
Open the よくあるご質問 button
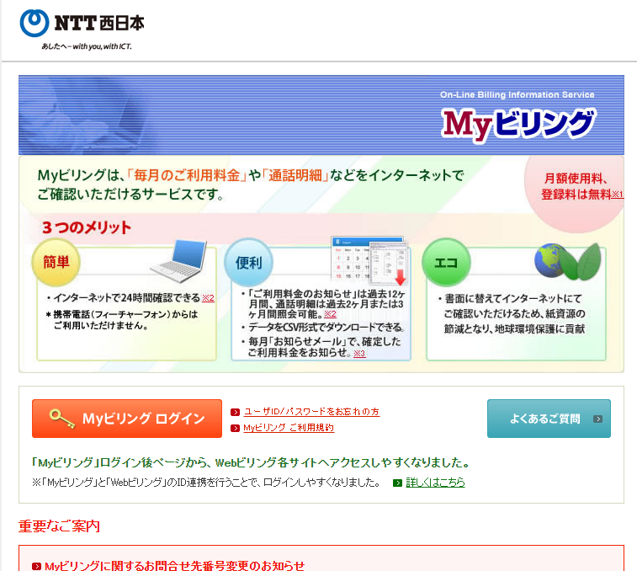(549, 419)
